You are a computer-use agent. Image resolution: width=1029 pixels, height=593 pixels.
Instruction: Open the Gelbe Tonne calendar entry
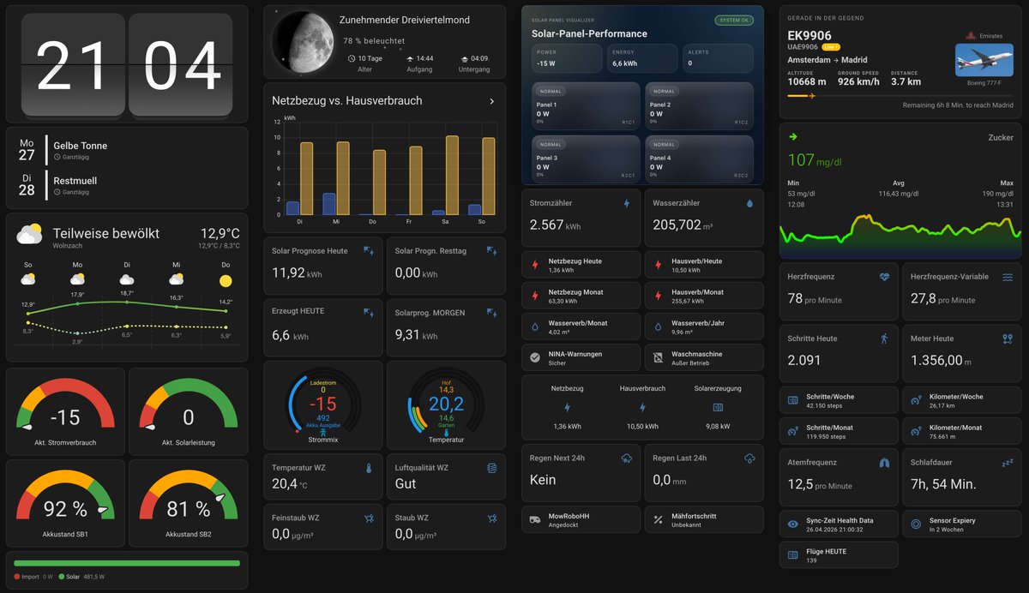127,150
